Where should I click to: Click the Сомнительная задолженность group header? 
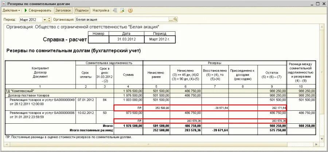(109, 63)
